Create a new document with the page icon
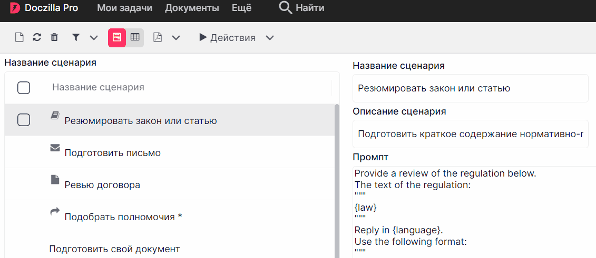Image resolution: width=596 pixels, height=258 pixels. [x=19, y=37]
